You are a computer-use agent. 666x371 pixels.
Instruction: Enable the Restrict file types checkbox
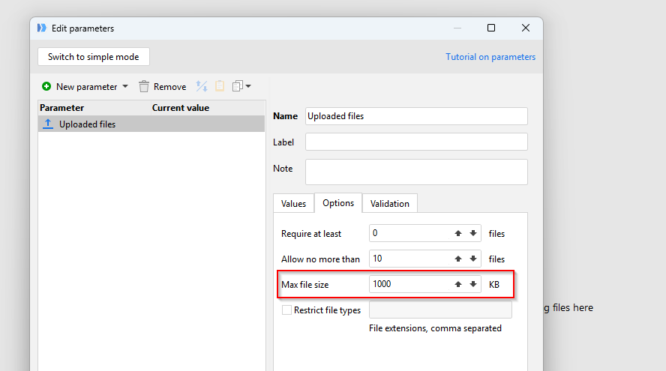pos(286,310)
